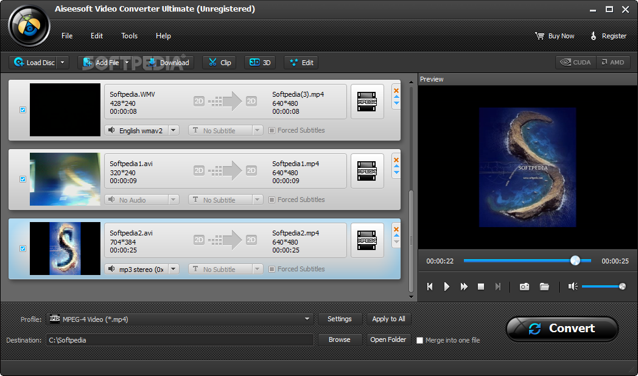The width and height of the screenshot is (638, 376).
Task: Open the Tools menu
Action: point(130,36)
